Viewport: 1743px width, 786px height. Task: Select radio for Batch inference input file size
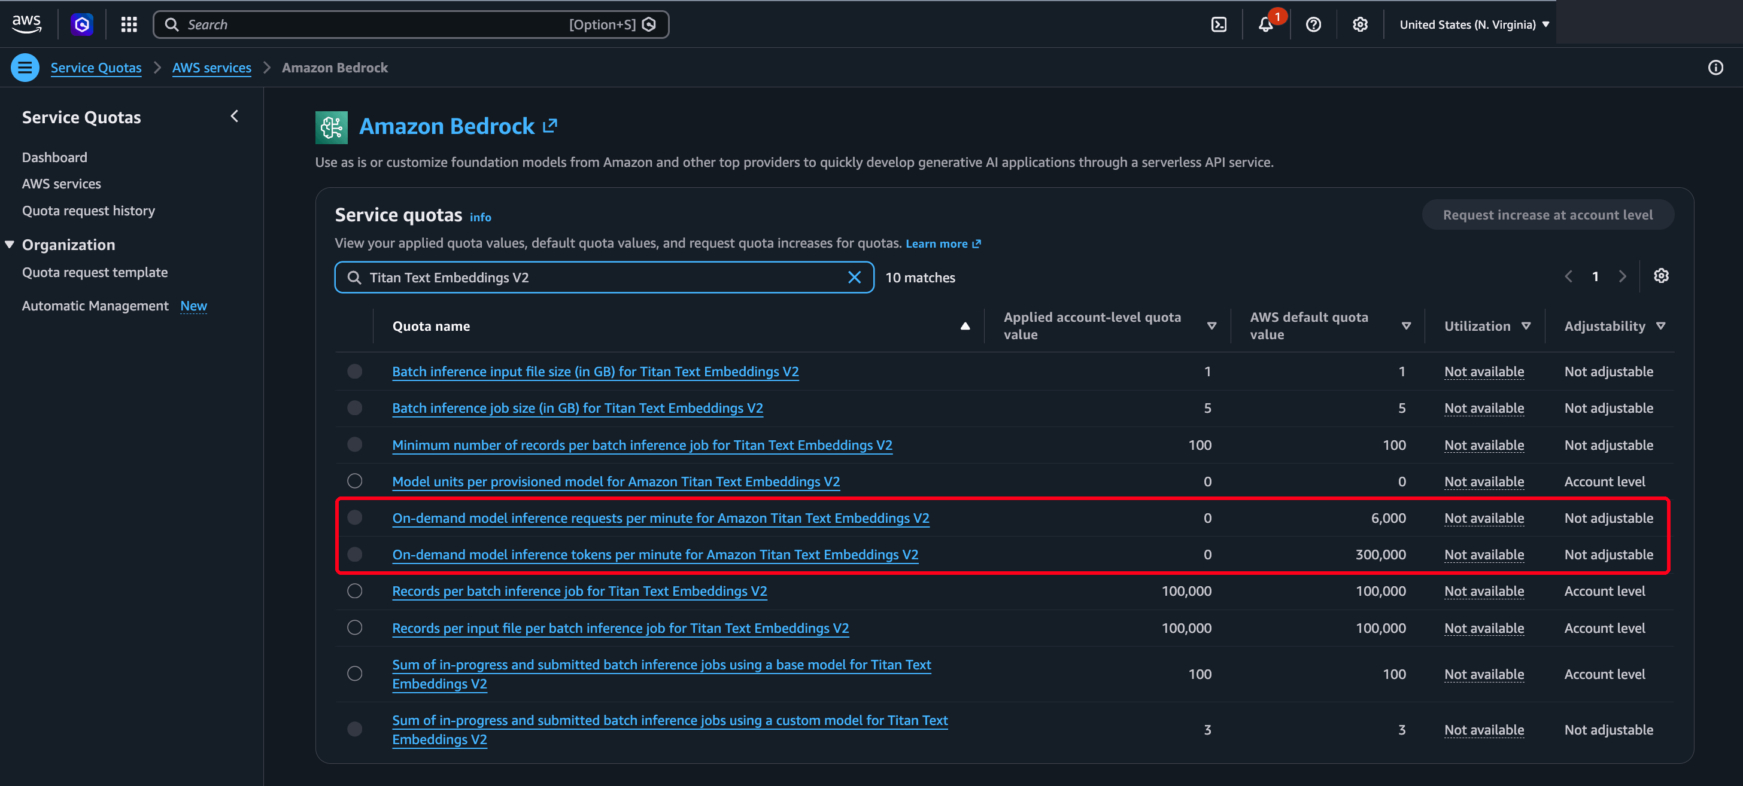[354, 371]
